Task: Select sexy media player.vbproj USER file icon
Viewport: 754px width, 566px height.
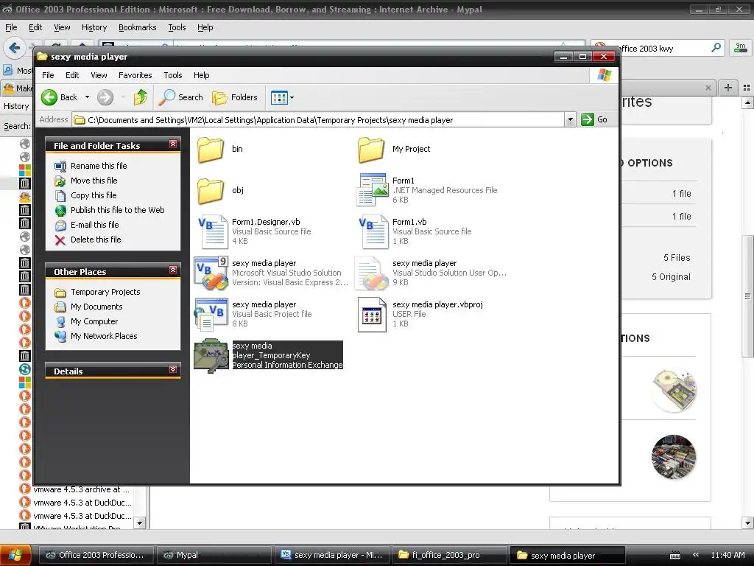Action: point(372,314)
